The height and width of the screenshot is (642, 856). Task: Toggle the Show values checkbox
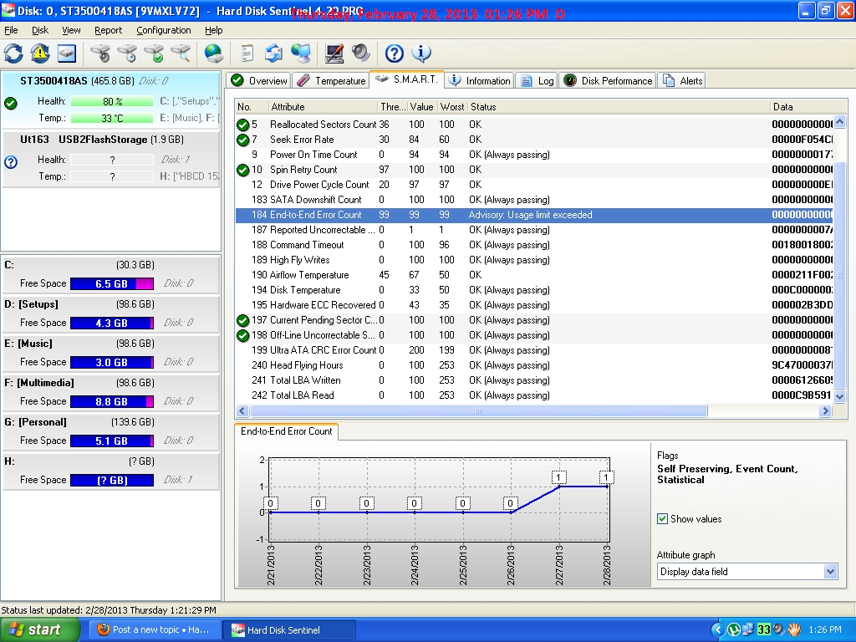[662, 518]
